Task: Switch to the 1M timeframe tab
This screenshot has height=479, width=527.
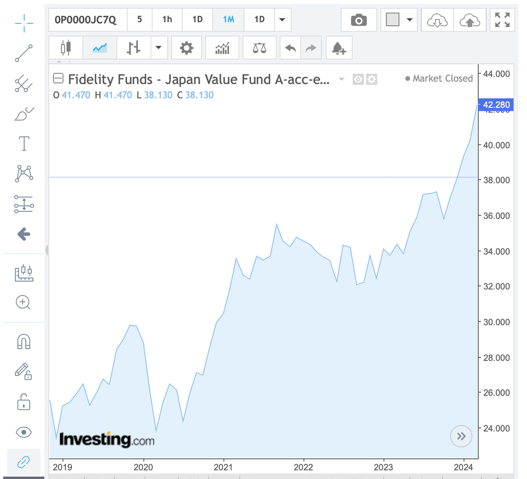Action: click(229, 20)
